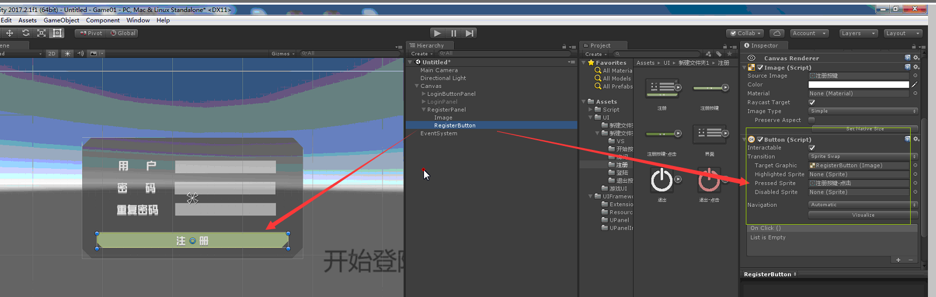Select the 退出 power icon asset

pos(661,180)
